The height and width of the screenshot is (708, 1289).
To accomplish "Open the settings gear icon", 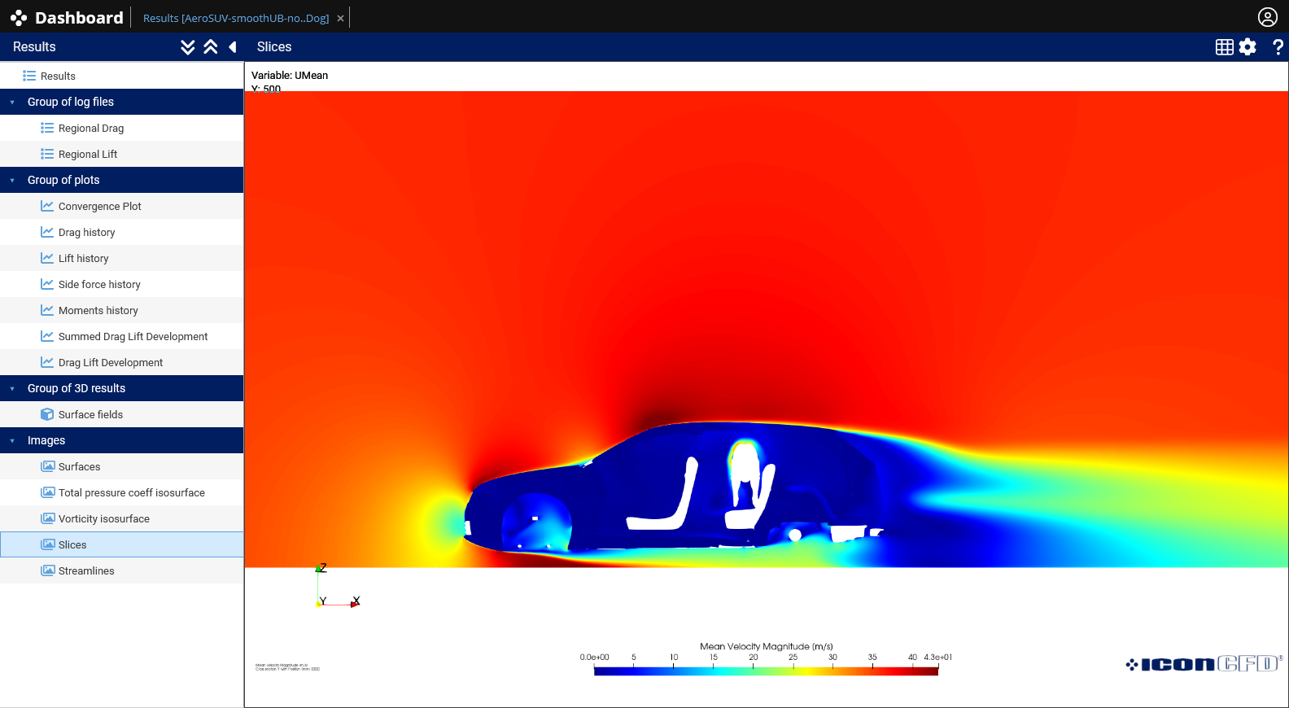I will 1247,47.
